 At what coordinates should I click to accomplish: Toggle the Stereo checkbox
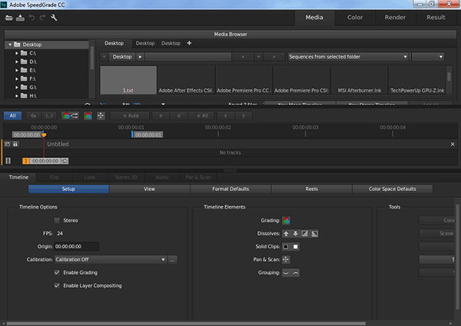click(57, 220)
